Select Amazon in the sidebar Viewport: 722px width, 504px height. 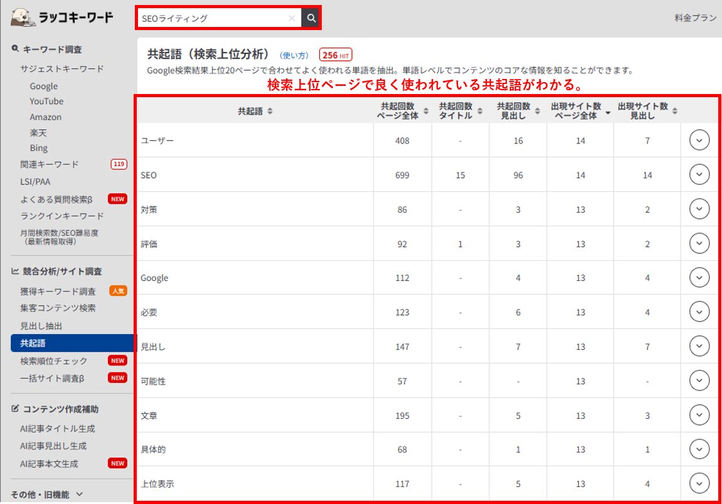pos(46,117)
